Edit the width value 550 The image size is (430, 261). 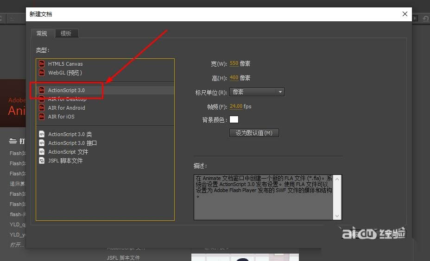[234, 63]
